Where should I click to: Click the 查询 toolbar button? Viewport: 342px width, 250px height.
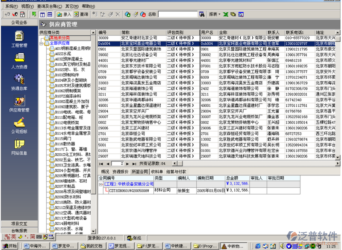pyautogui.click(x=81, y=14)
